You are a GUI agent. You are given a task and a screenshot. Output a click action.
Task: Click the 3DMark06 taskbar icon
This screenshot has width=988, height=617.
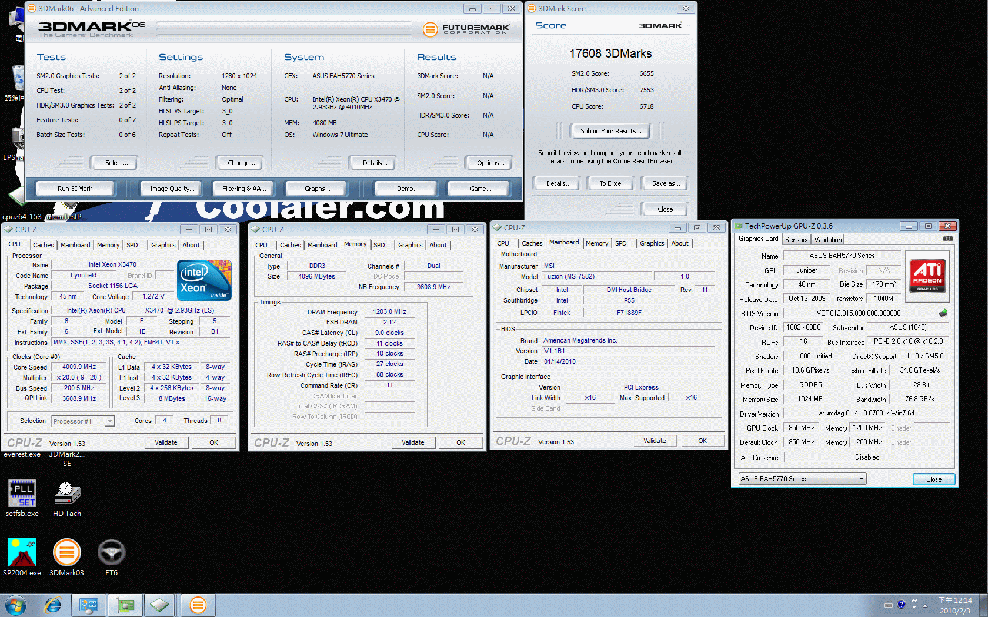pyautogui.click(x=198, y=605)
